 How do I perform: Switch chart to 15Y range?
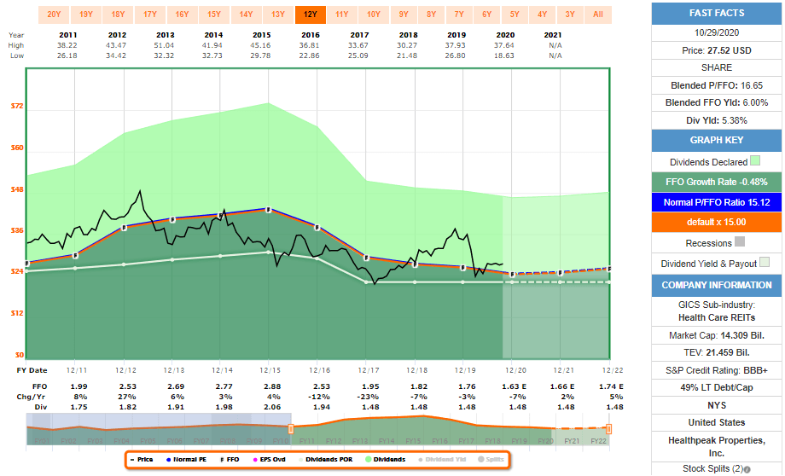(x=214, y=15)
